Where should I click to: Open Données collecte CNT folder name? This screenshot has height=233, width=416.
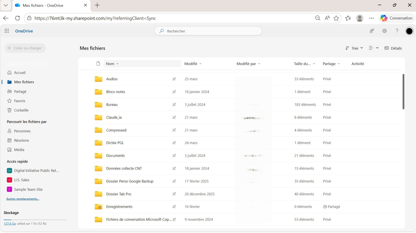coord(124,168)
